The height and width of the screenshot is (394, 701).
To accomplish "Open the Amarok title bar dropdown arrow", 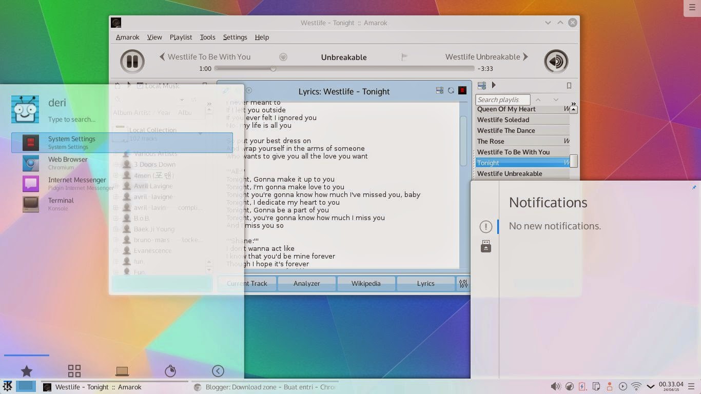I will pos(548,23).
